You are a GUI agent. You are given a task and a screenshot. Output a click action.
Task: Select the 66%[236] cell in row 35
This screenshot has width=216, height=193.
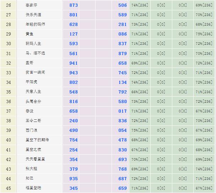pos(140,92)
